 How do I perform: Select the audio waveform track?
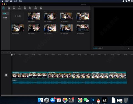(x=70, y=82)
